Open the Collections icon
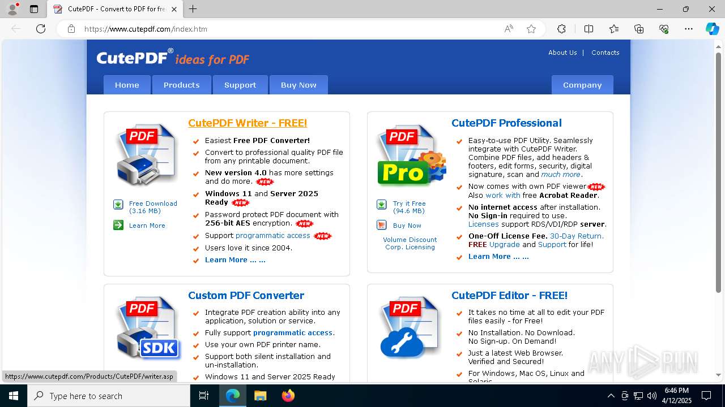The image size is (725, 407). (x=639, y=29)
